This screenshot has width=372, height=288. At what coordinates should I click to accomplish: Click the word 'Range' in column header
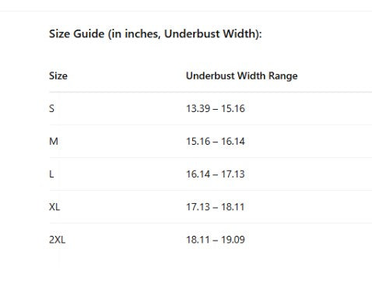(283, 76)
